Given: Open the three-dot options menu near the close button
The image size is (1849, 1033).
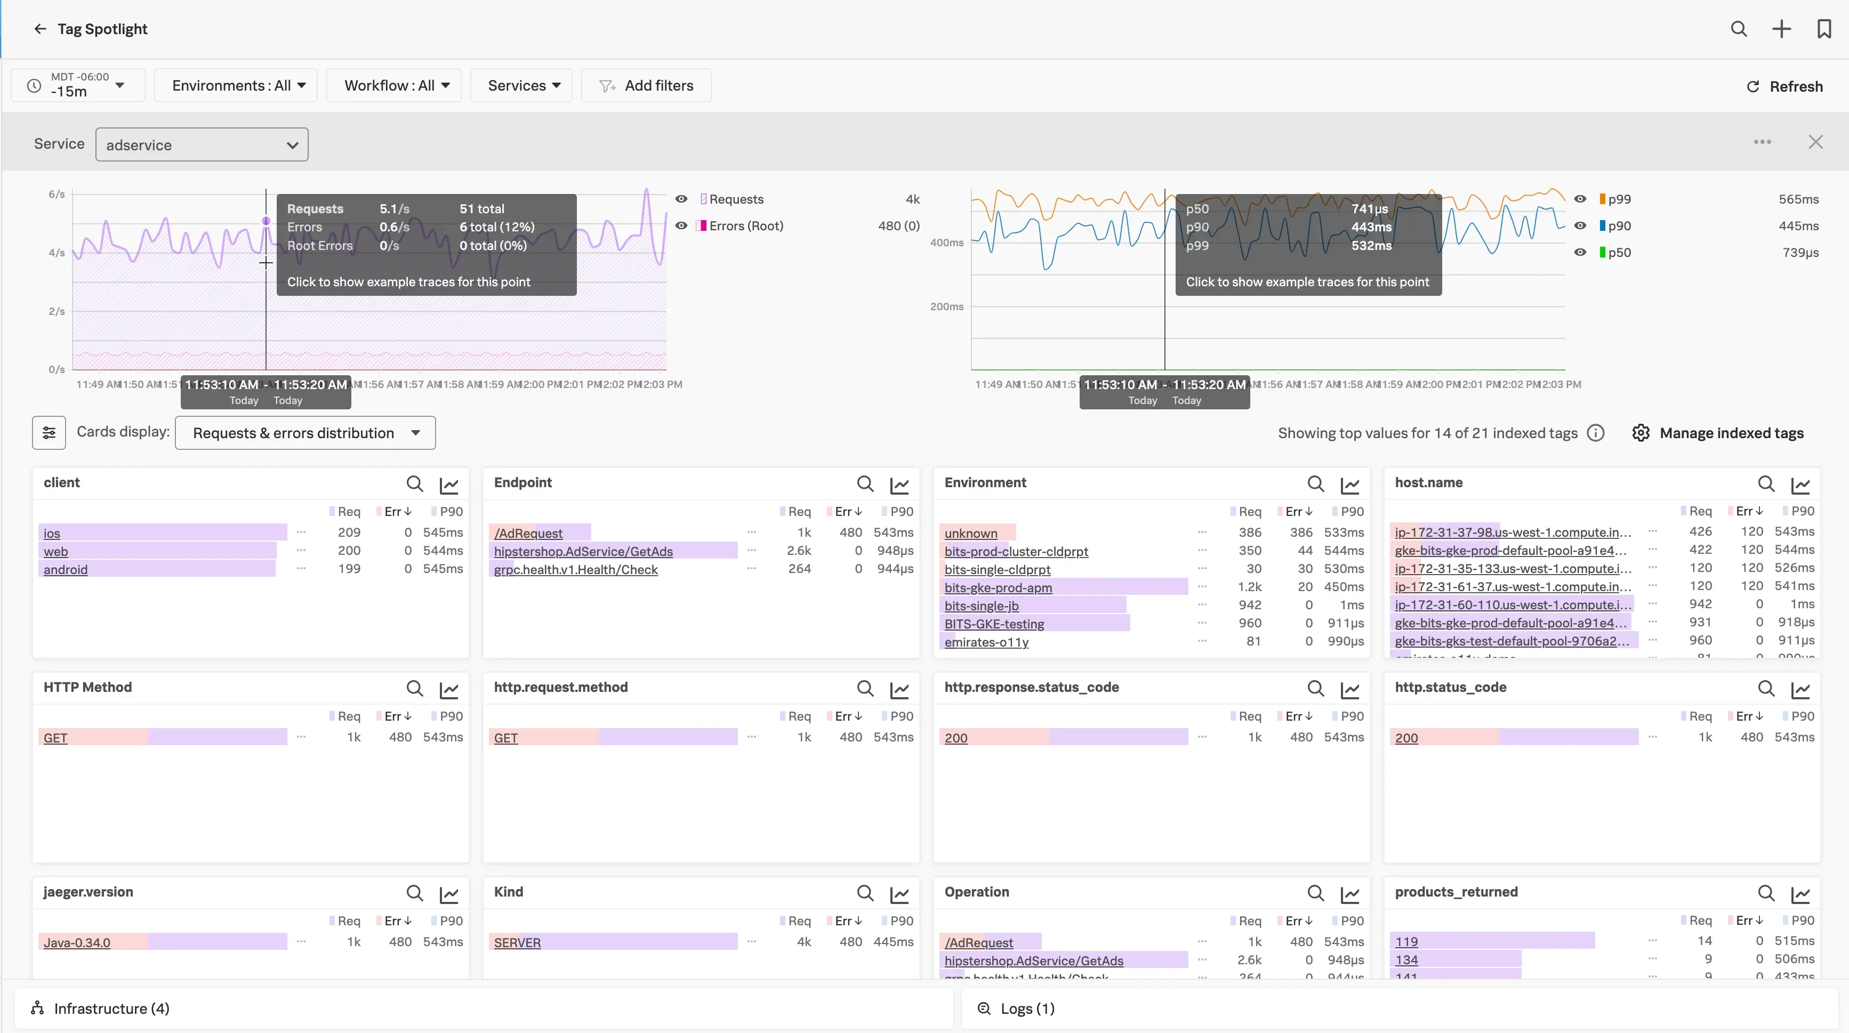Looking at the screenshot, I should click(x=1763, y=141).
